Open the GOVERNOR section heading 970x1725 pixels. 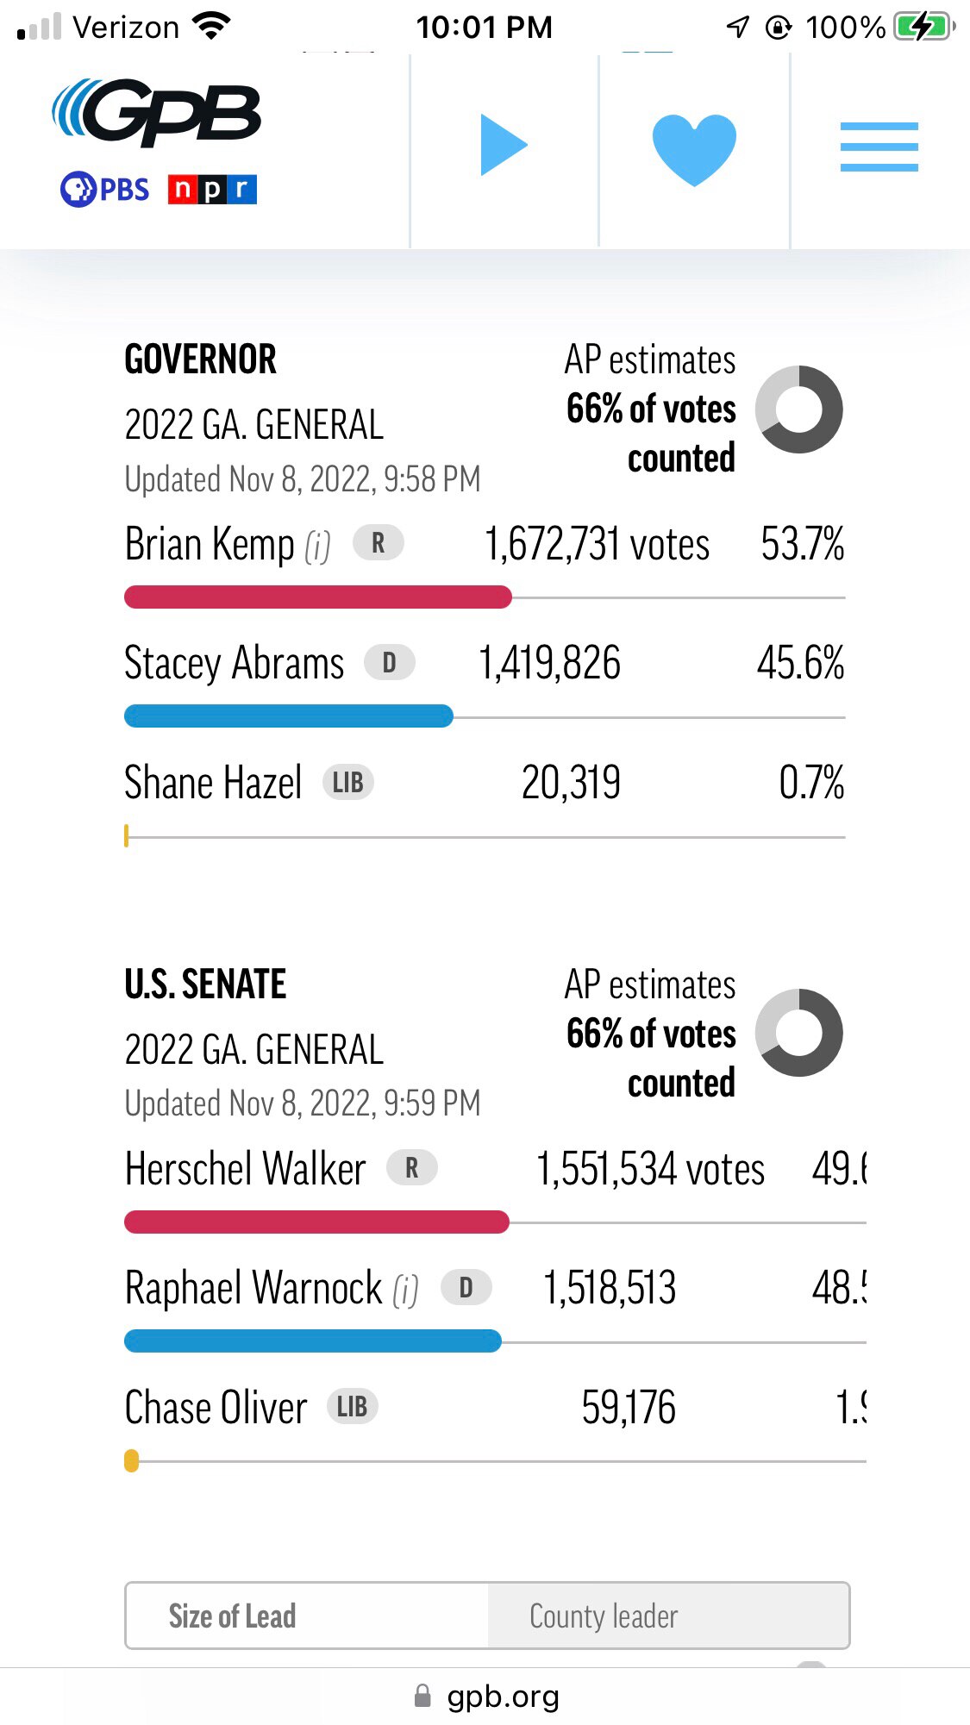coord(200,359)
